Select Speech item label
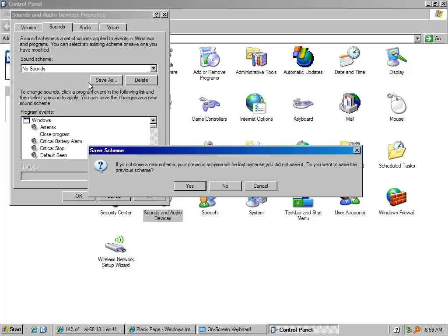This screenshot has height=336, width=448. click(210, 213)
